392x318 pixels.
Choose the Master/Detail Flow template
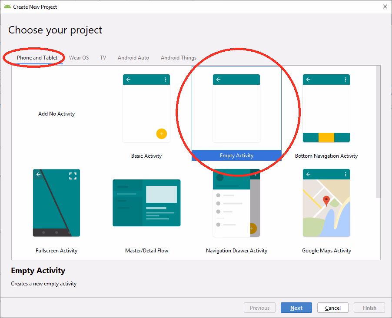tap(146, 203)
